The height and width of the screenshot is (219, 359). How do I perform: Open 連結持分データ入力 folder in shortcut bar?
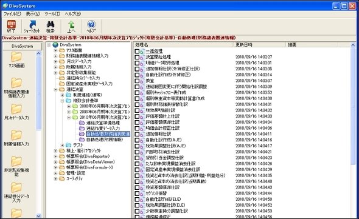(x=16, y=187)
